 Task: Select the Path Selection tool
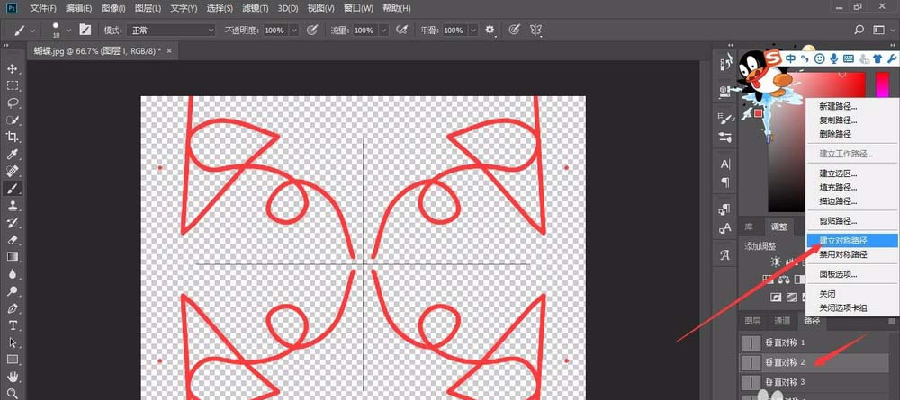click(x=12, y=342)
